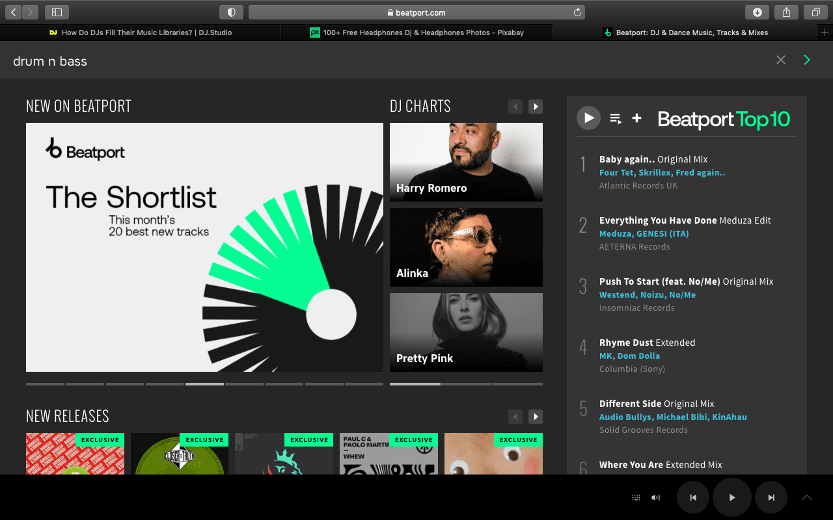Viewport: 833px width, 520px height.
Task: Clear the drum n bass search
Action: (x=781, y=60)
